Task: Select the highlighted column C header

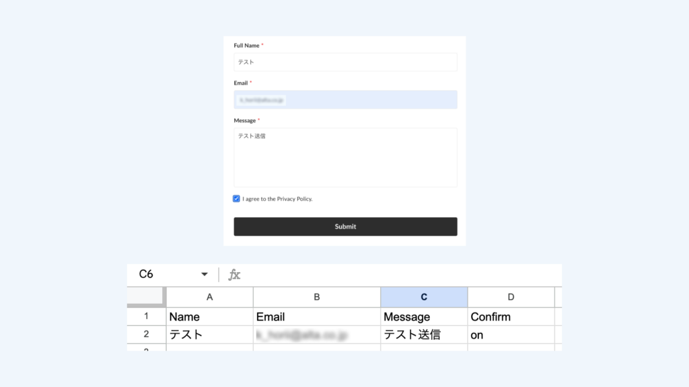Action: [x=424, y=297]
